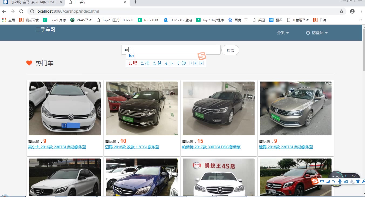Open the 翻译 bookmark
This screenshot has width=365, height=197.
click(x=276, y=20)
